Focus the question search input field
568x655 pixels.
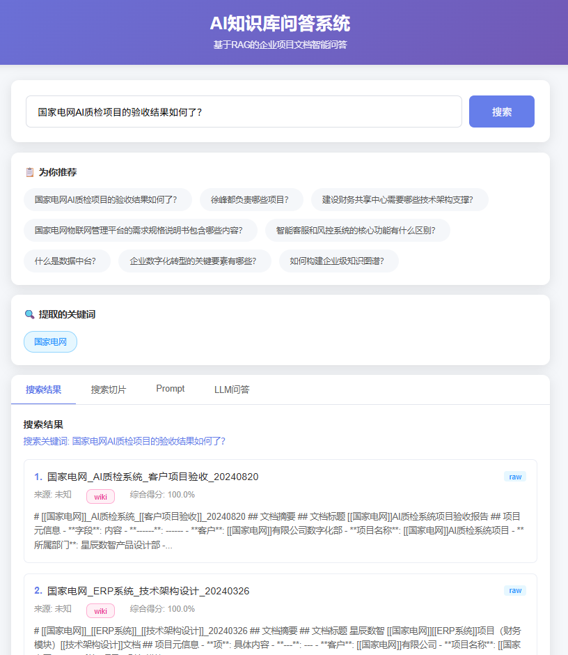tap(244, 111)
